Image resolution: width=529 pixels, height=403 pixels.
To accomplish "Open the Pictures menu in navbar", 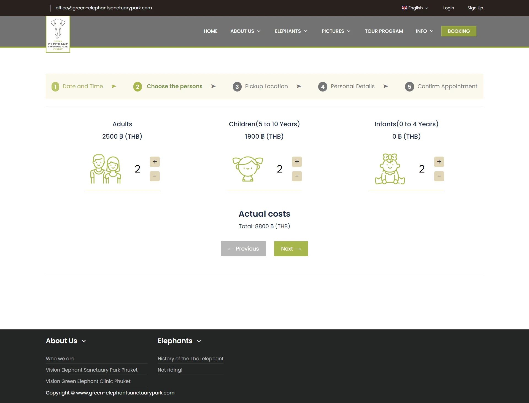I will (336, 31).
